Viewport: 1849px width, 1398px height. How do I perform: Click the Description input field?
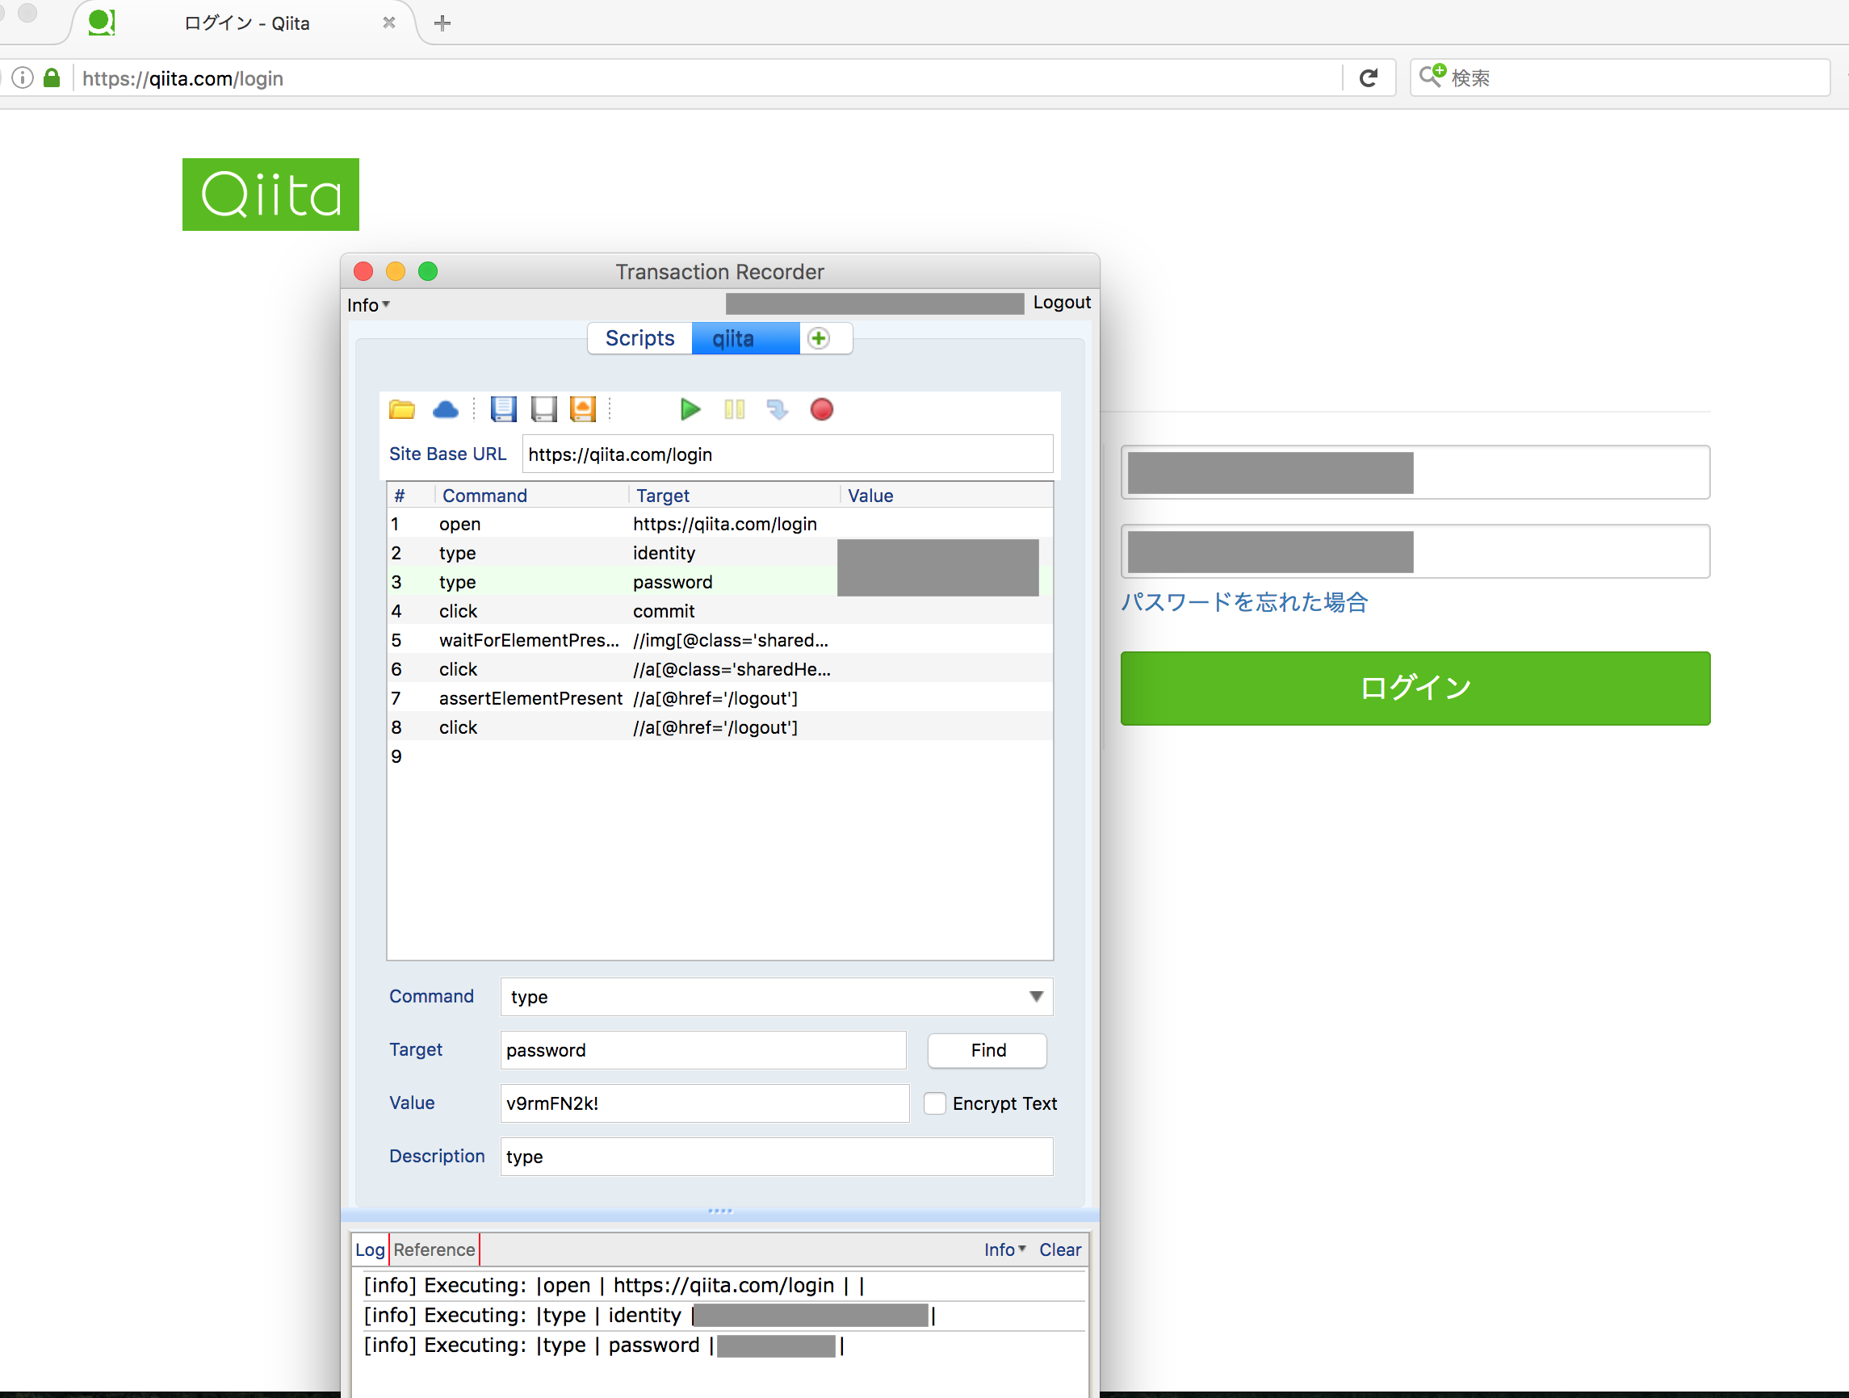click(777, 1157)
